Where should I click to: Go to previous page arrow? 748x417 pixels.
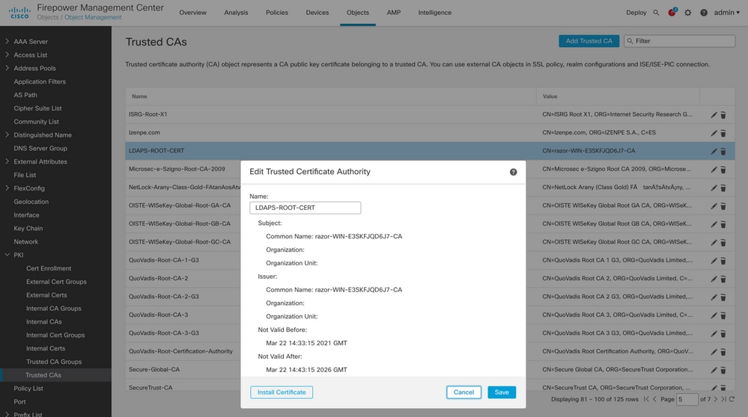(x=654, y=399)
